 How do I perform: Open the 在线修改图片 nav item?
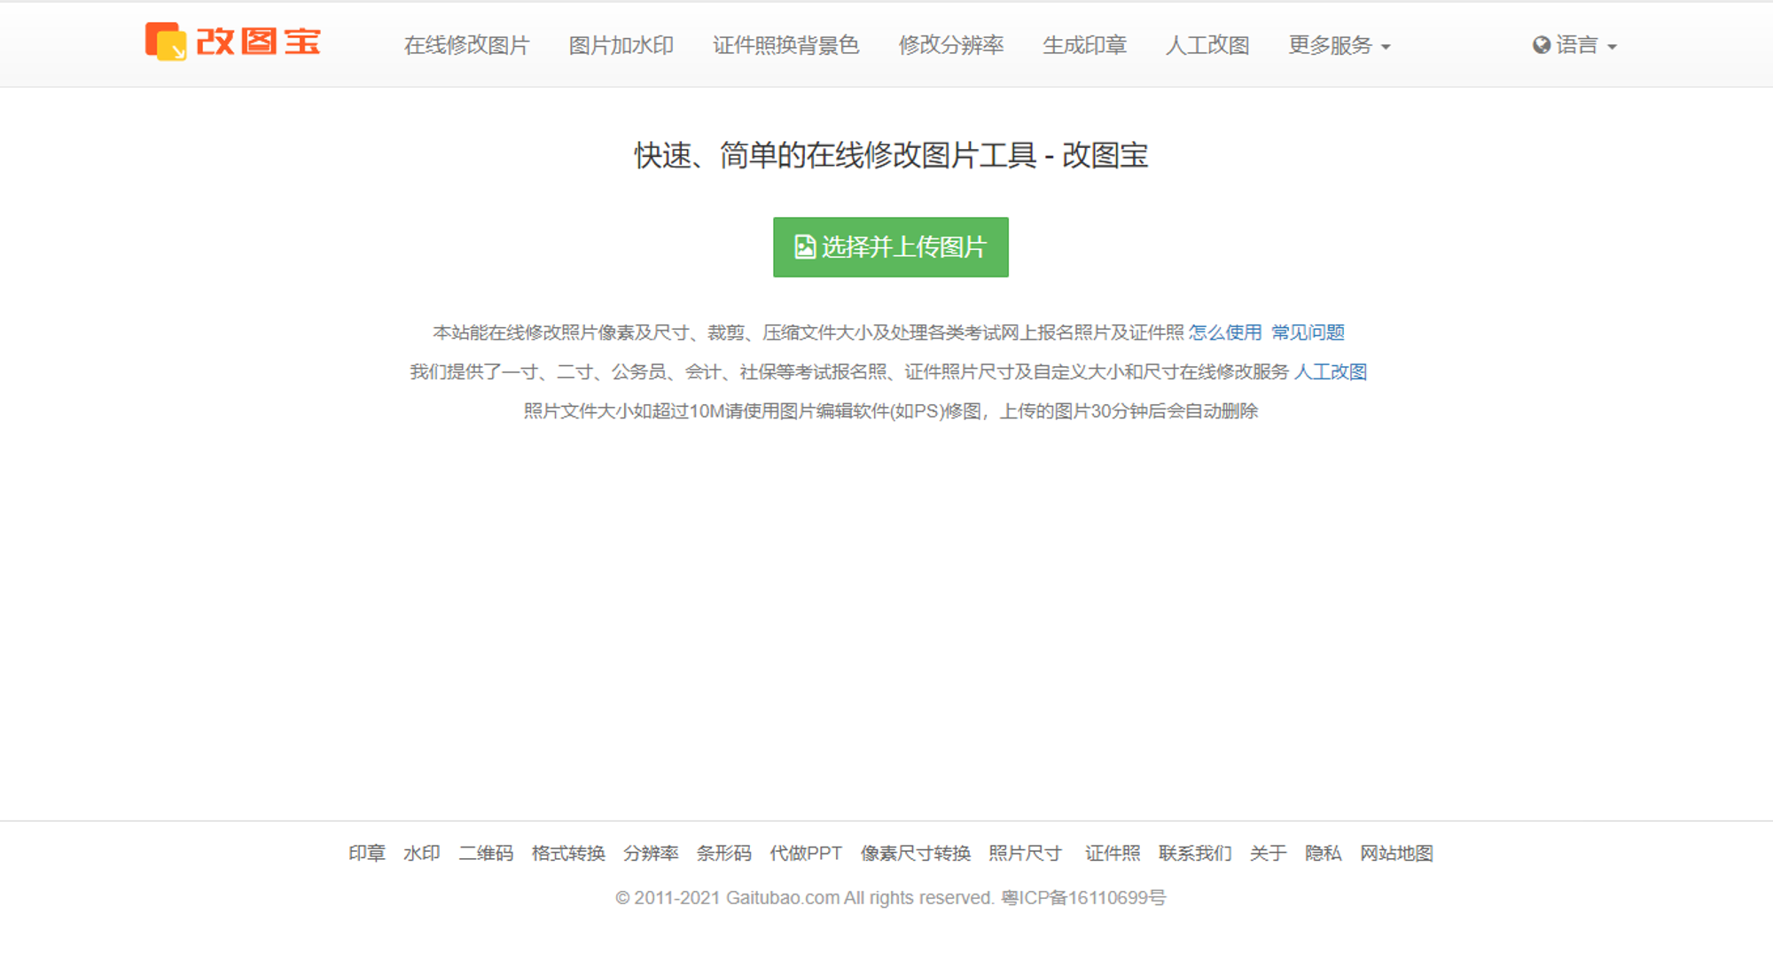pos(466,45)
